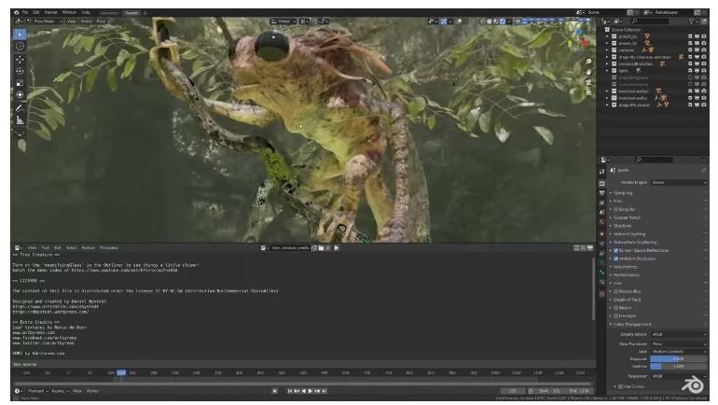Click the outliner search field
Viewport: 718px width, 405px height.
(x=652, y=21)
